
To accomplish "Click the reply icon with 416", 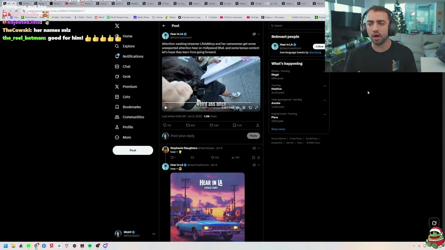I will [167, 125].
